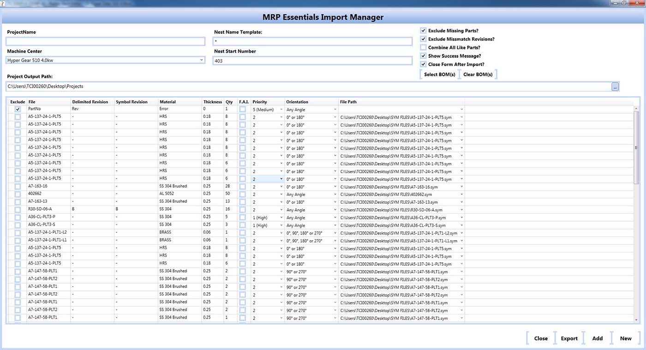Toggle Exclude Missing Parts checkbox

pos(423,30)
